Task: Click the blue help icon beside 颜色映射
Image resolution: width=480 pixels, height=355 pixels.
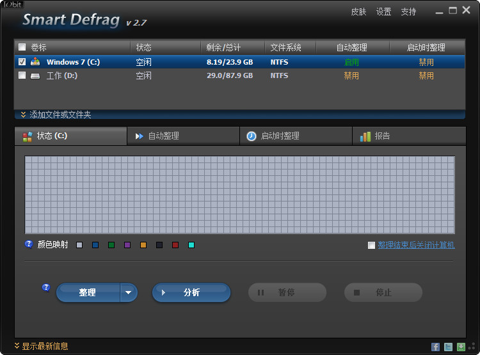Action: point(28,244)
